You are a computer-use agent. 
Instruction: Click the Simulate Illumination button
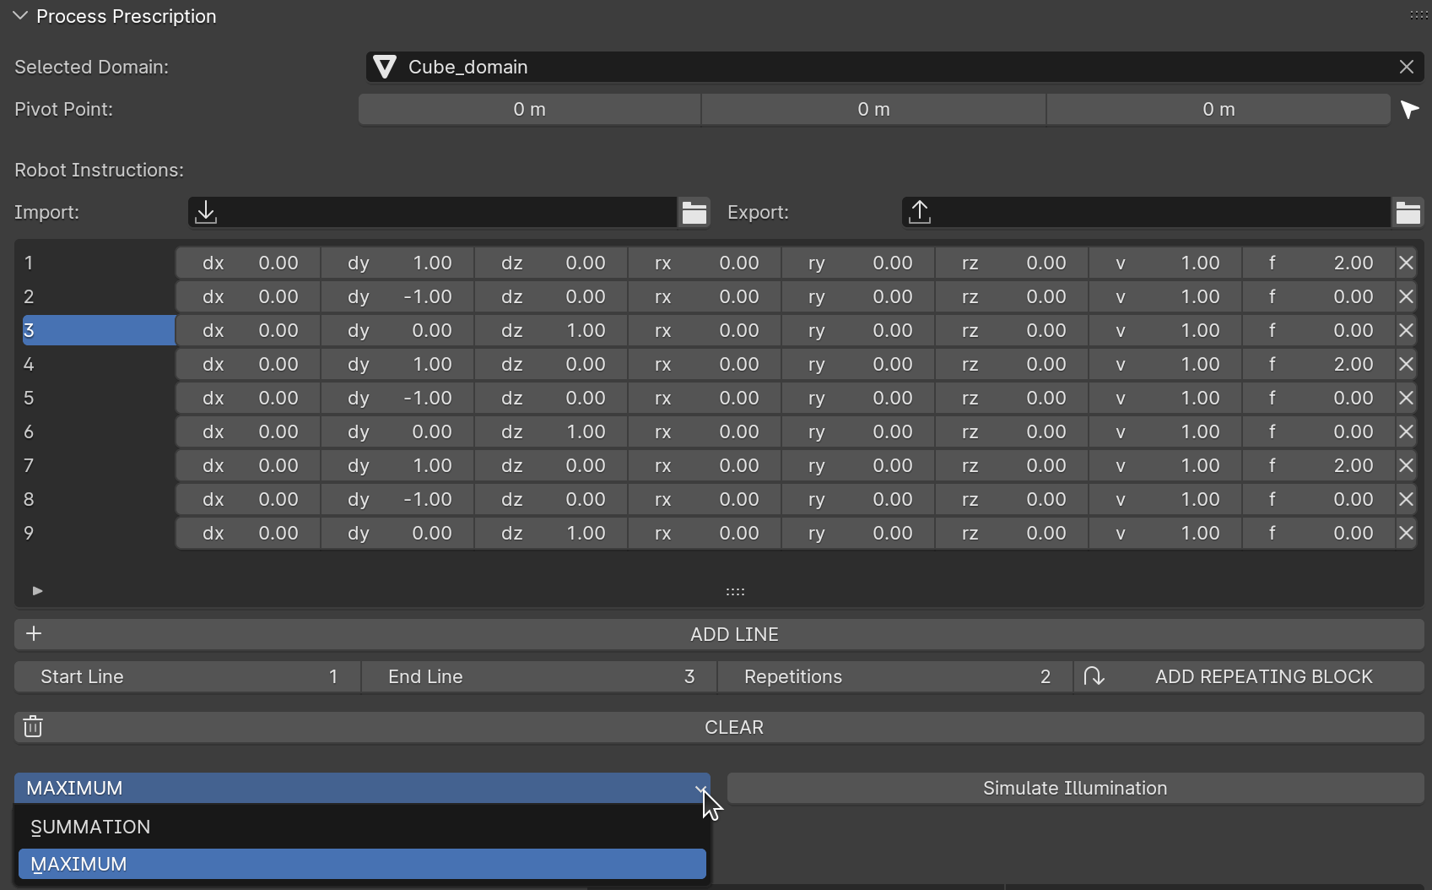pyautogui.click(x=1075, y=788)
